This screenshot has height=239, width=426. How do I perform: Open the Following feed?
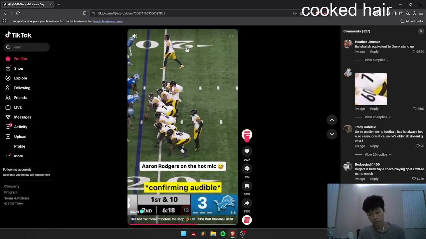pyautogui.click(x=18, y=88)
